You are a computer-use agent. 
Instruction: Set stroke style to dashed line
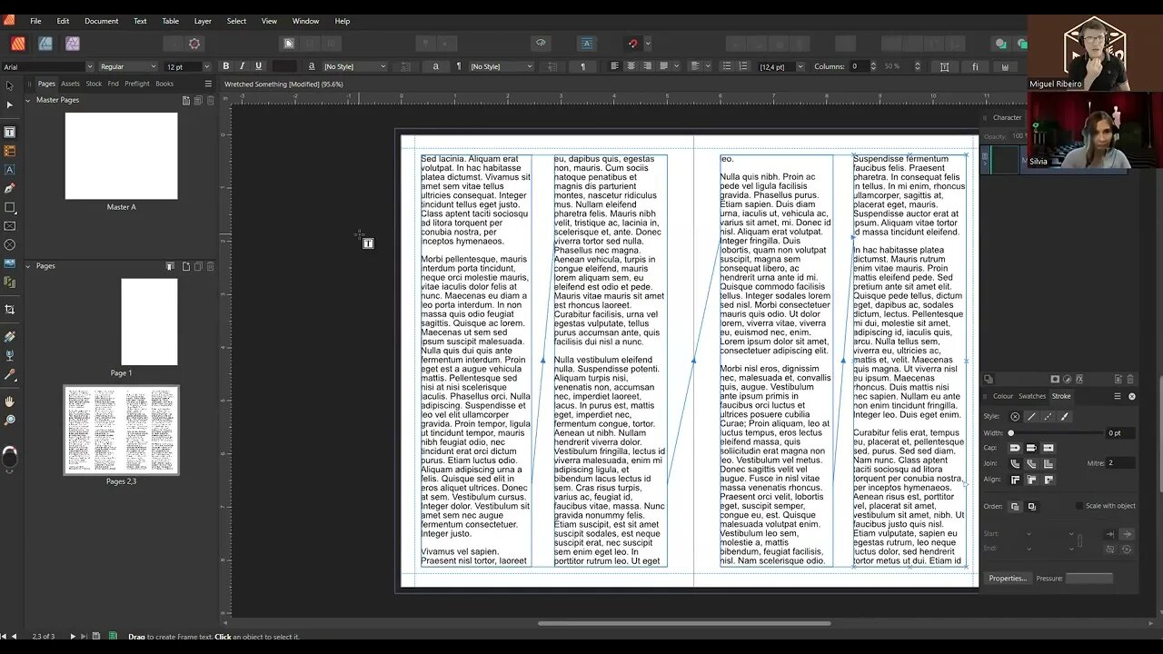(1048, 417)
